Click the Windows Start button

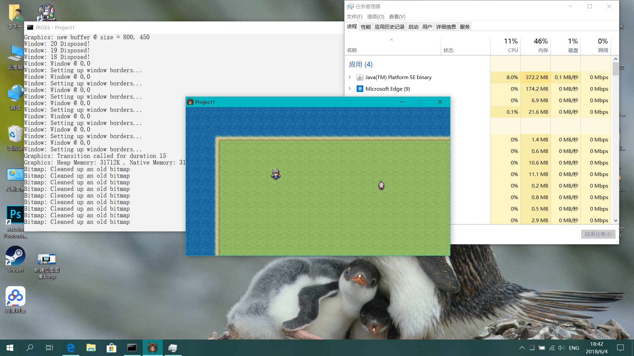(10, 348)
